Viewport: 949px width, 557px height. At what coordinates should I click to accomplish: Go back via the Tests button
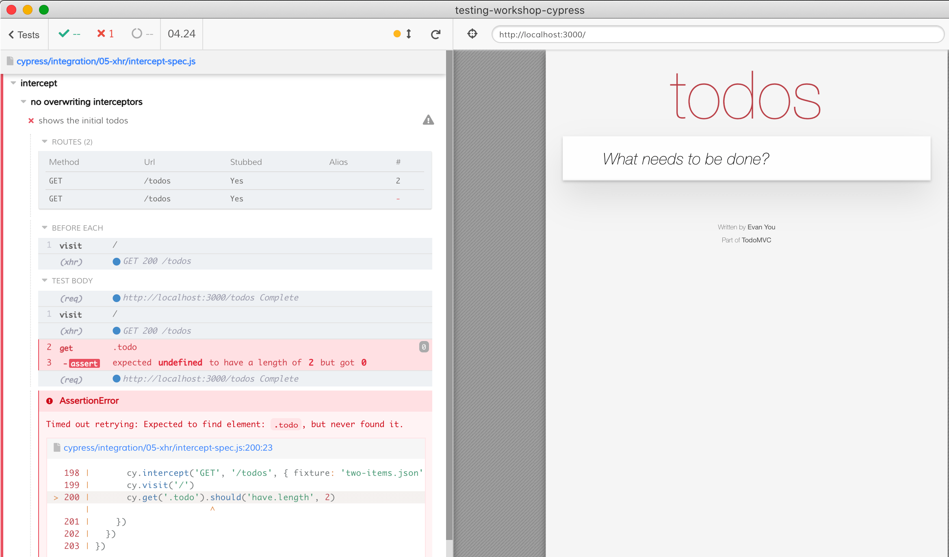pos(24,35)
